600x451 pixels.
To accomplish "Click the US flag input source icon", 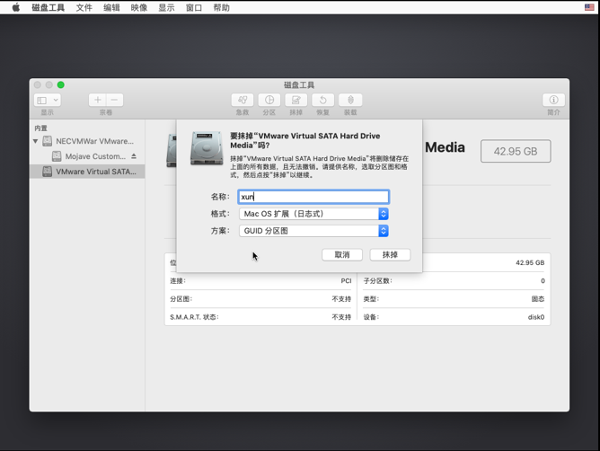I will pos(589,7).
